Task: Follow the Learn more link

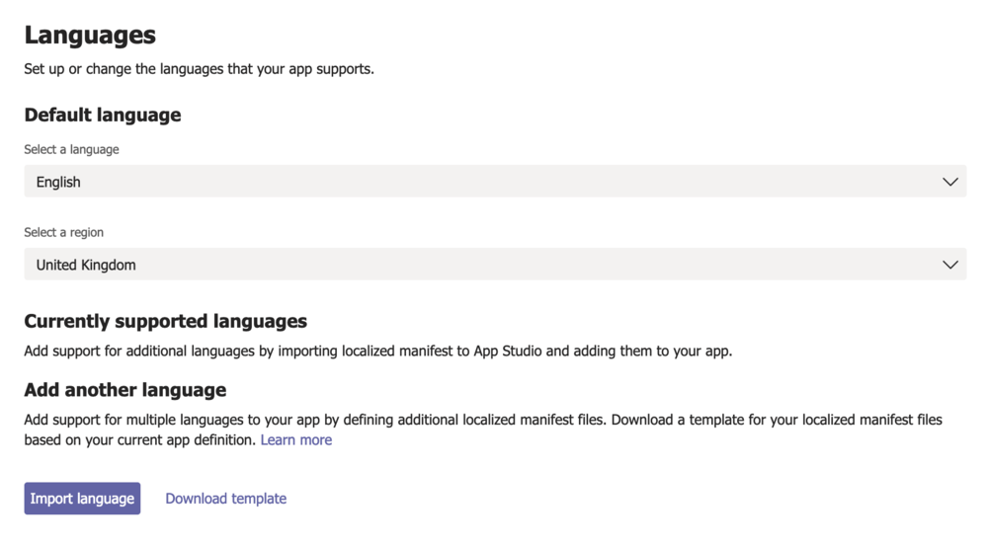Action: [x=296, y=440]
